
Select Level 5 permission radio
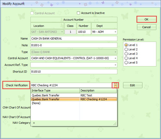126,63
